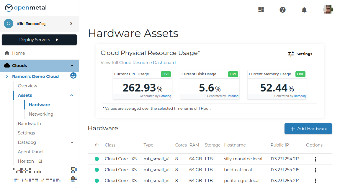Open options menu for bold-cat.local
Image resolution: width=340 pixels, height=188 pixels.
(315, 170)
